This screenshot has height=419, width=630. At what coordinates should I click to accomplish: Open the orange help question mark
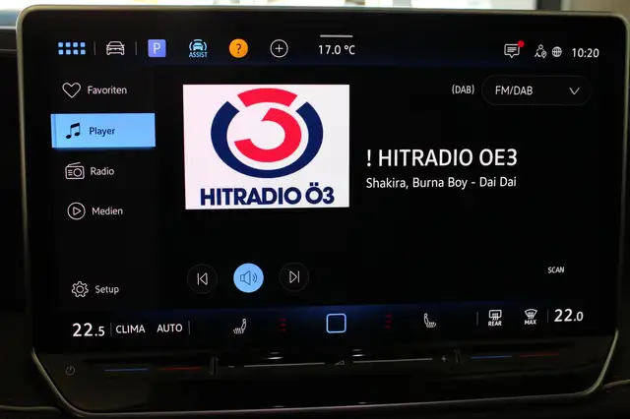coord(238,48)
